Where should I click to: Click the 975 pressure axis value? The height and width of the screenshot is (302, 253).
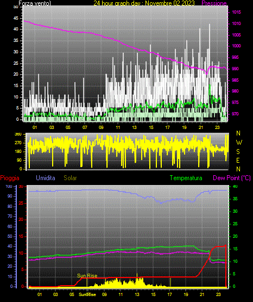click(x=235, y=102)
